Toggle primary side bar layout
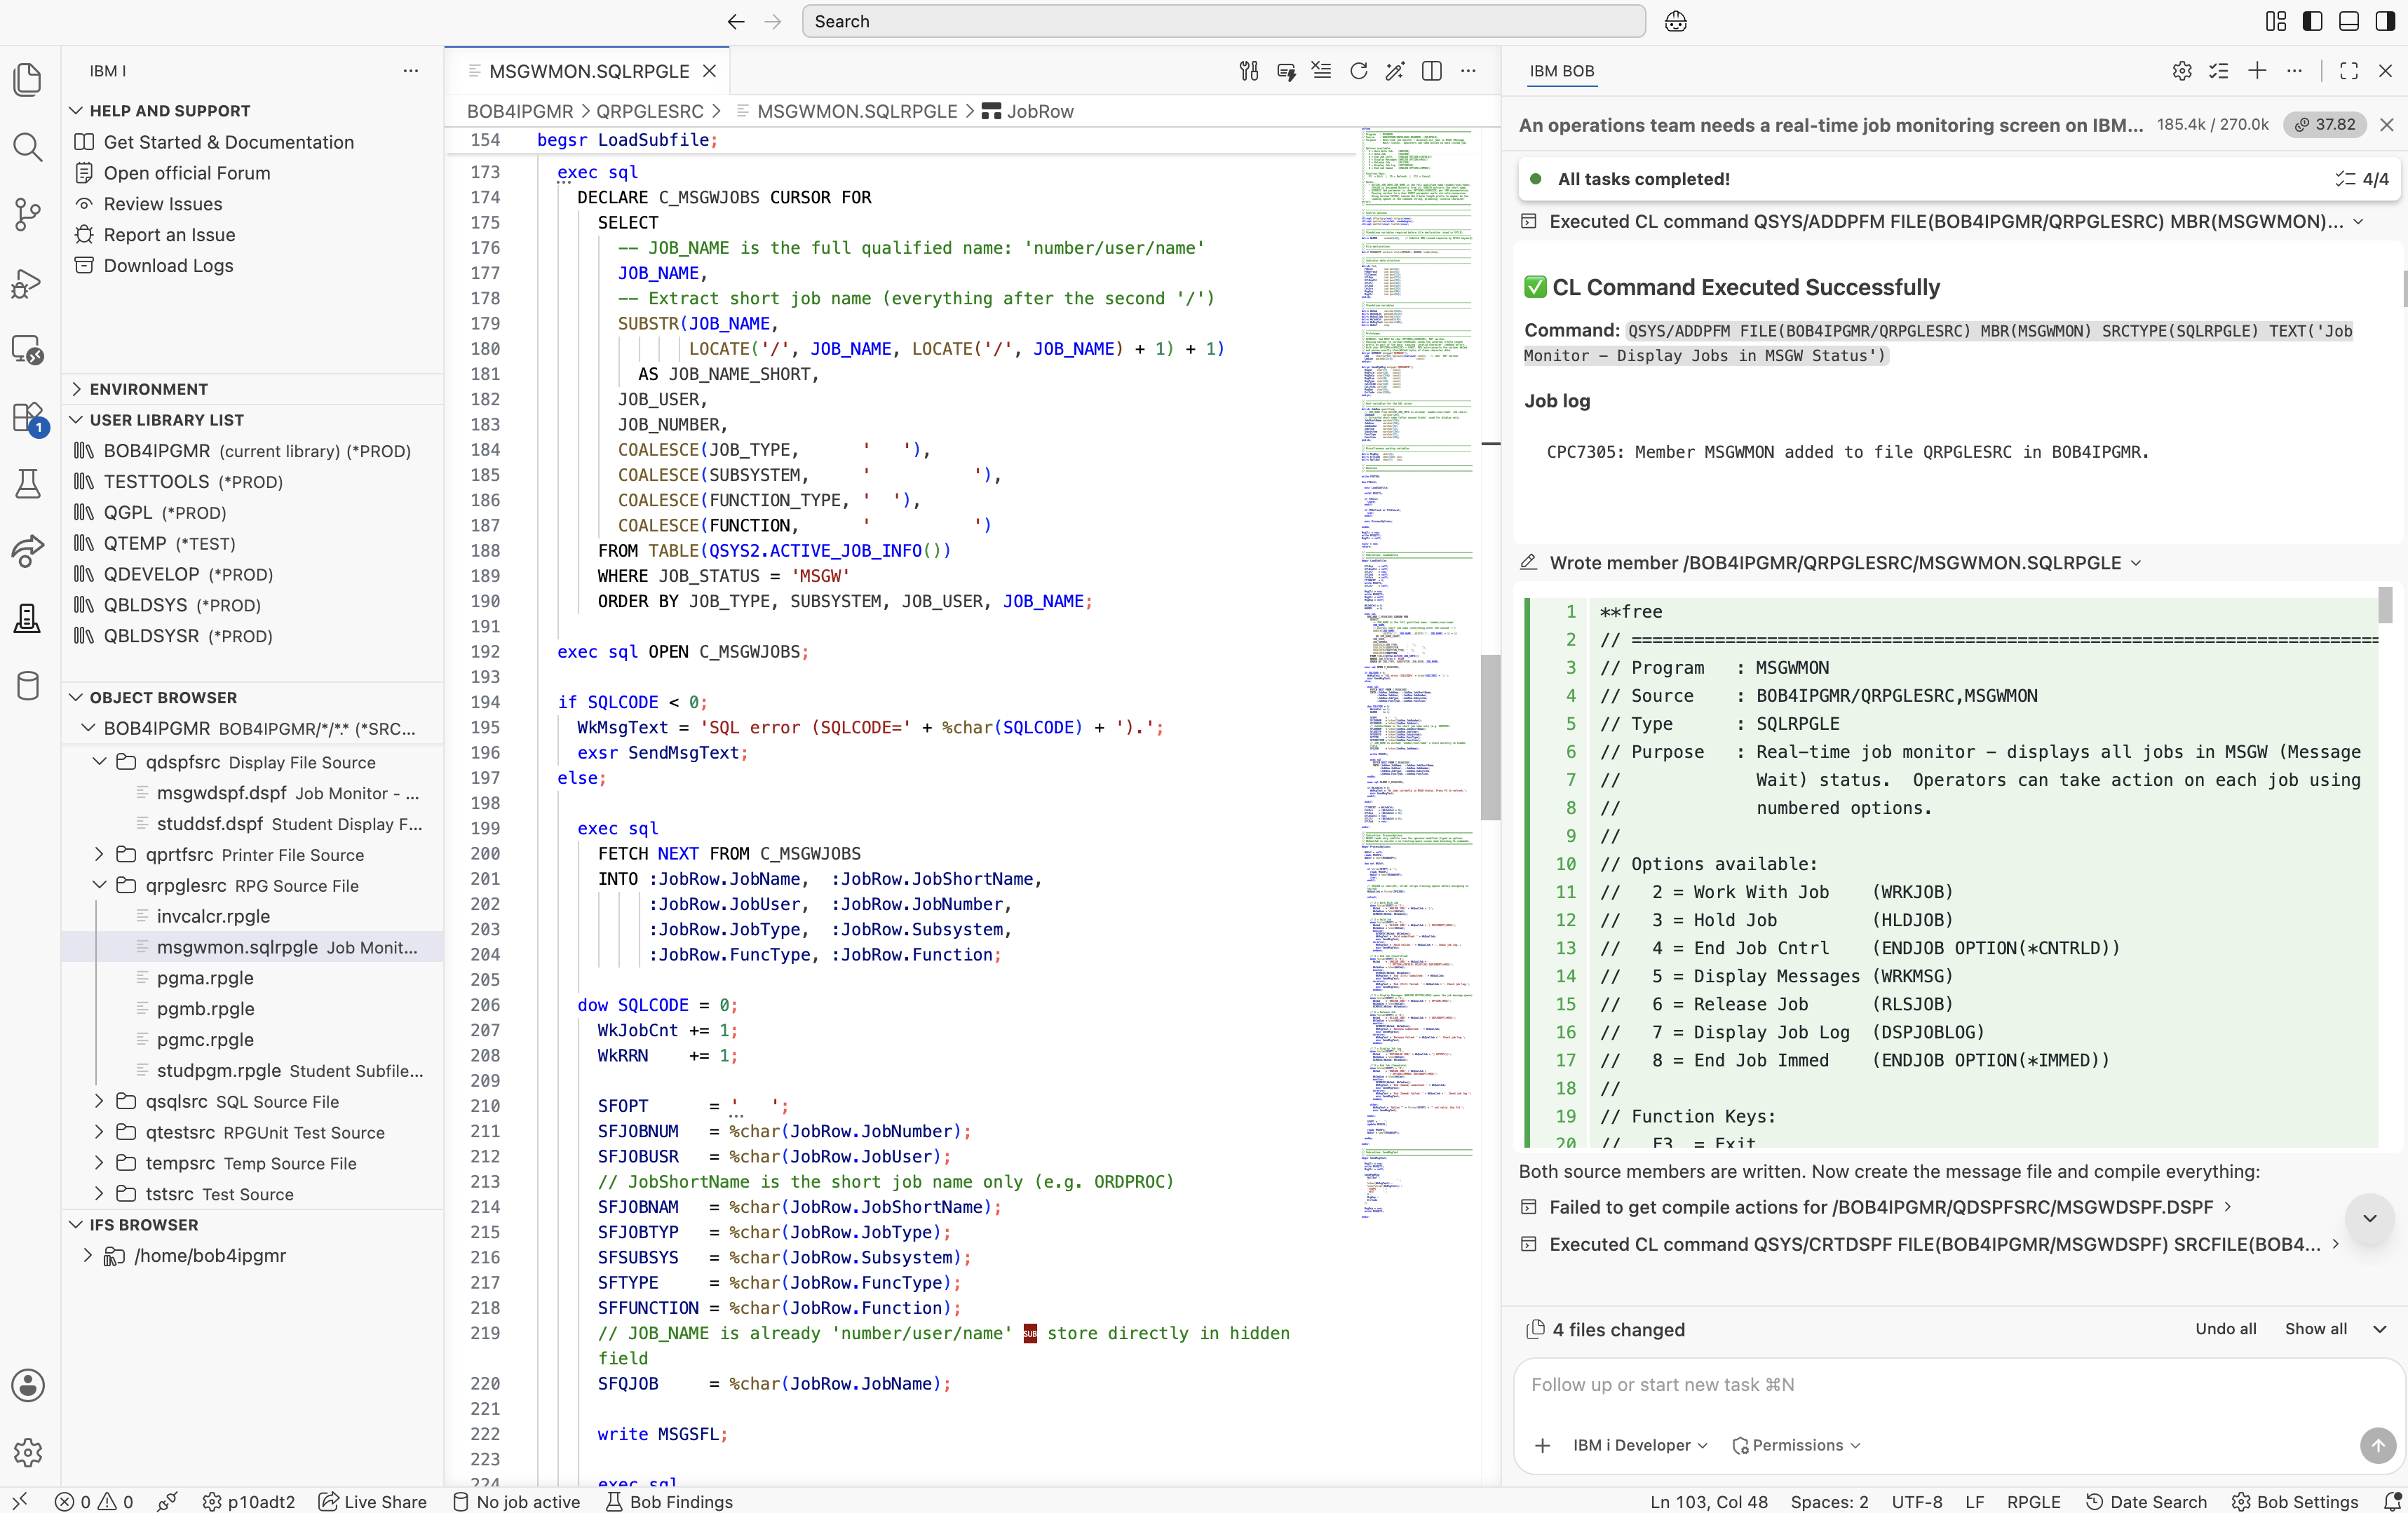Screen dimensions: 2408x1513 (x=2312, y=21)
